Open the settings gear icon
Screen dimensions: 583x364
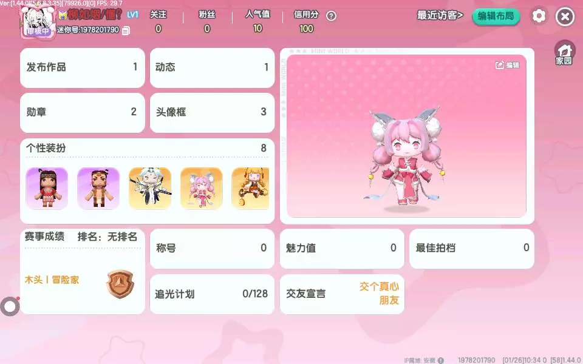click(539, 16)
